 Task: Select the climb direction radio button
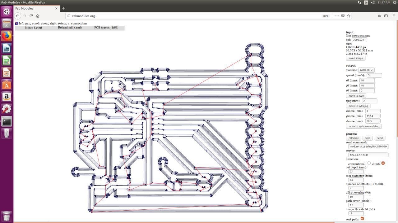coord(383,163)
